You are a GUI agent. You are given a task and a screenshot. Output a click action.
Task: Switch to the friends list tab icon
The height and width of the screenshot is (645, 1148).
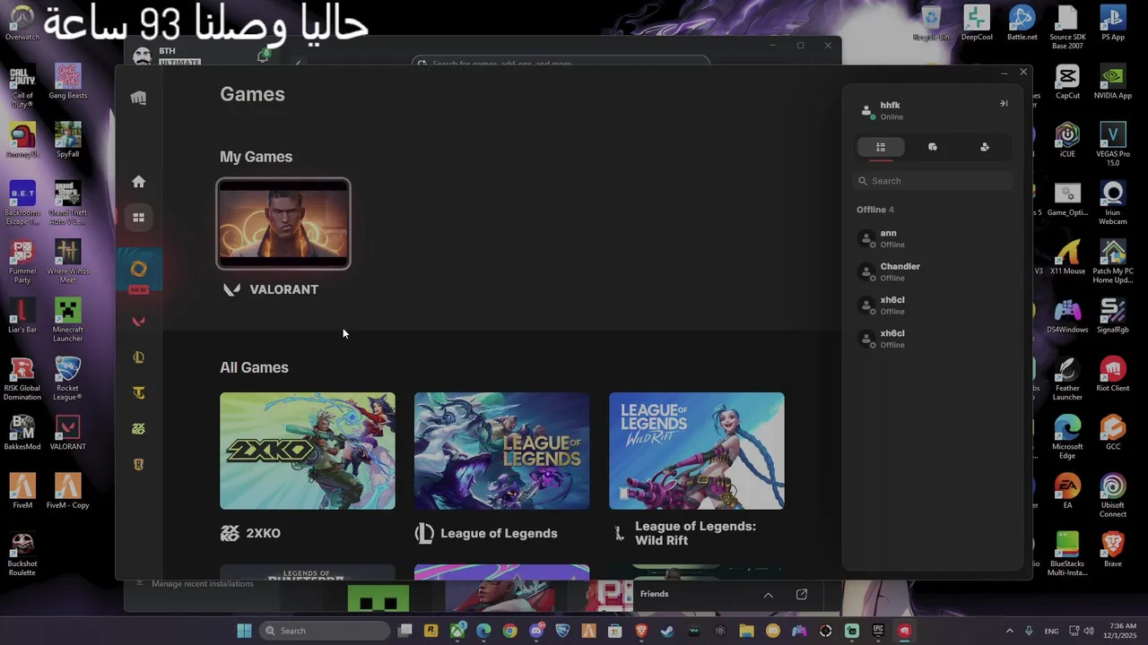(881, 147)
